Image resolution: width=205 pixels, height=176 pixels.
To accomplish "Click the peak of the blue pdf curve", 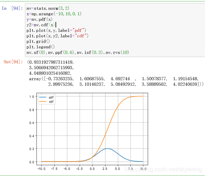I will click(x=107, y=148).
